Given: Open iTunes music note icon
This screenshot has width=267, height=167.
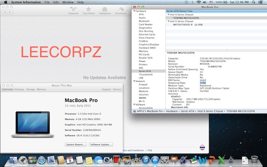Looking at the screenshot, I should point(146,160).
